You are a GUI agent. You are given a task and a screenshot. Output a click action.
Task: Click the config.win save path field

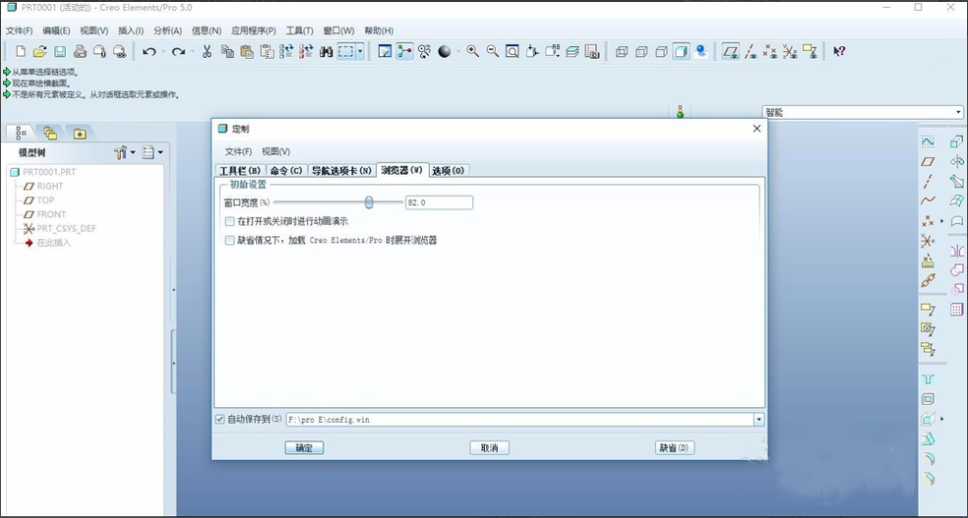tap(519, 419)
